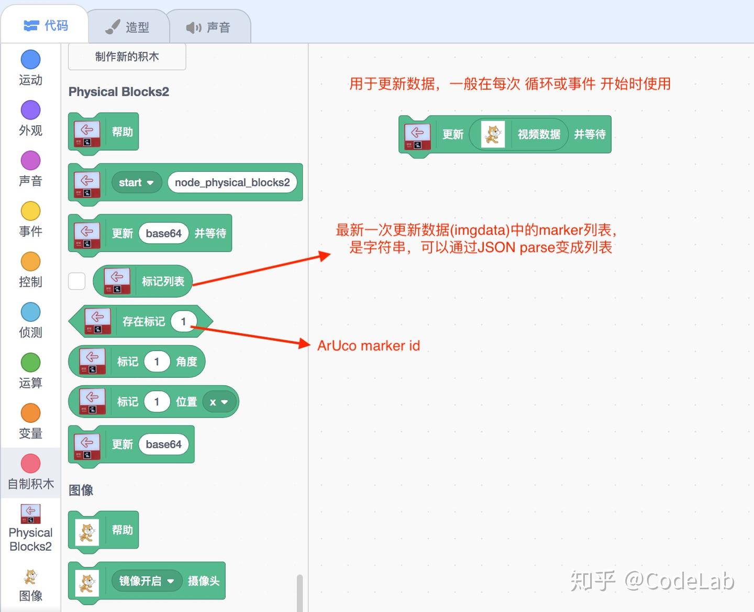Click the cat icon on 摄像头 block
This screenshot has width=754, height=612.
[x=87, y=583]
